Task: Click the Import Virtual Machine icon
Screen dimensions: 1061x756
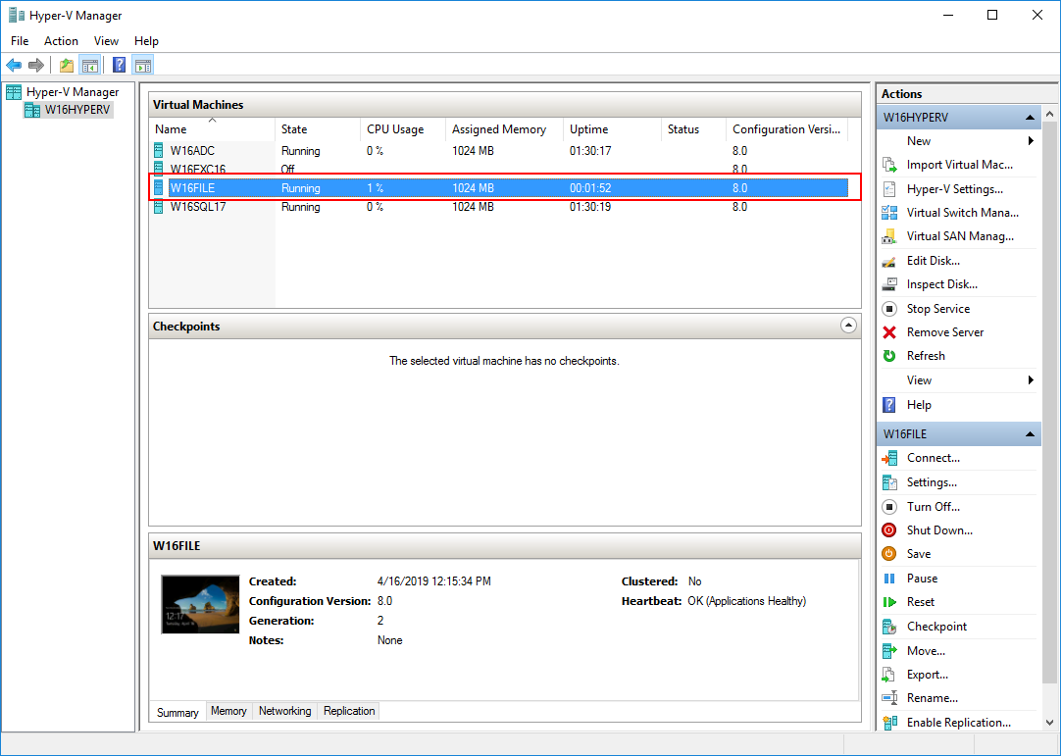Action: pyautogui.click(x=889, y=165)
